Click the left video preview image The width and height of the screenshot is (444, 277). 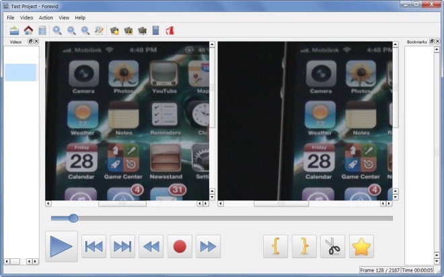pyautogui.click(x=127, y=121)
